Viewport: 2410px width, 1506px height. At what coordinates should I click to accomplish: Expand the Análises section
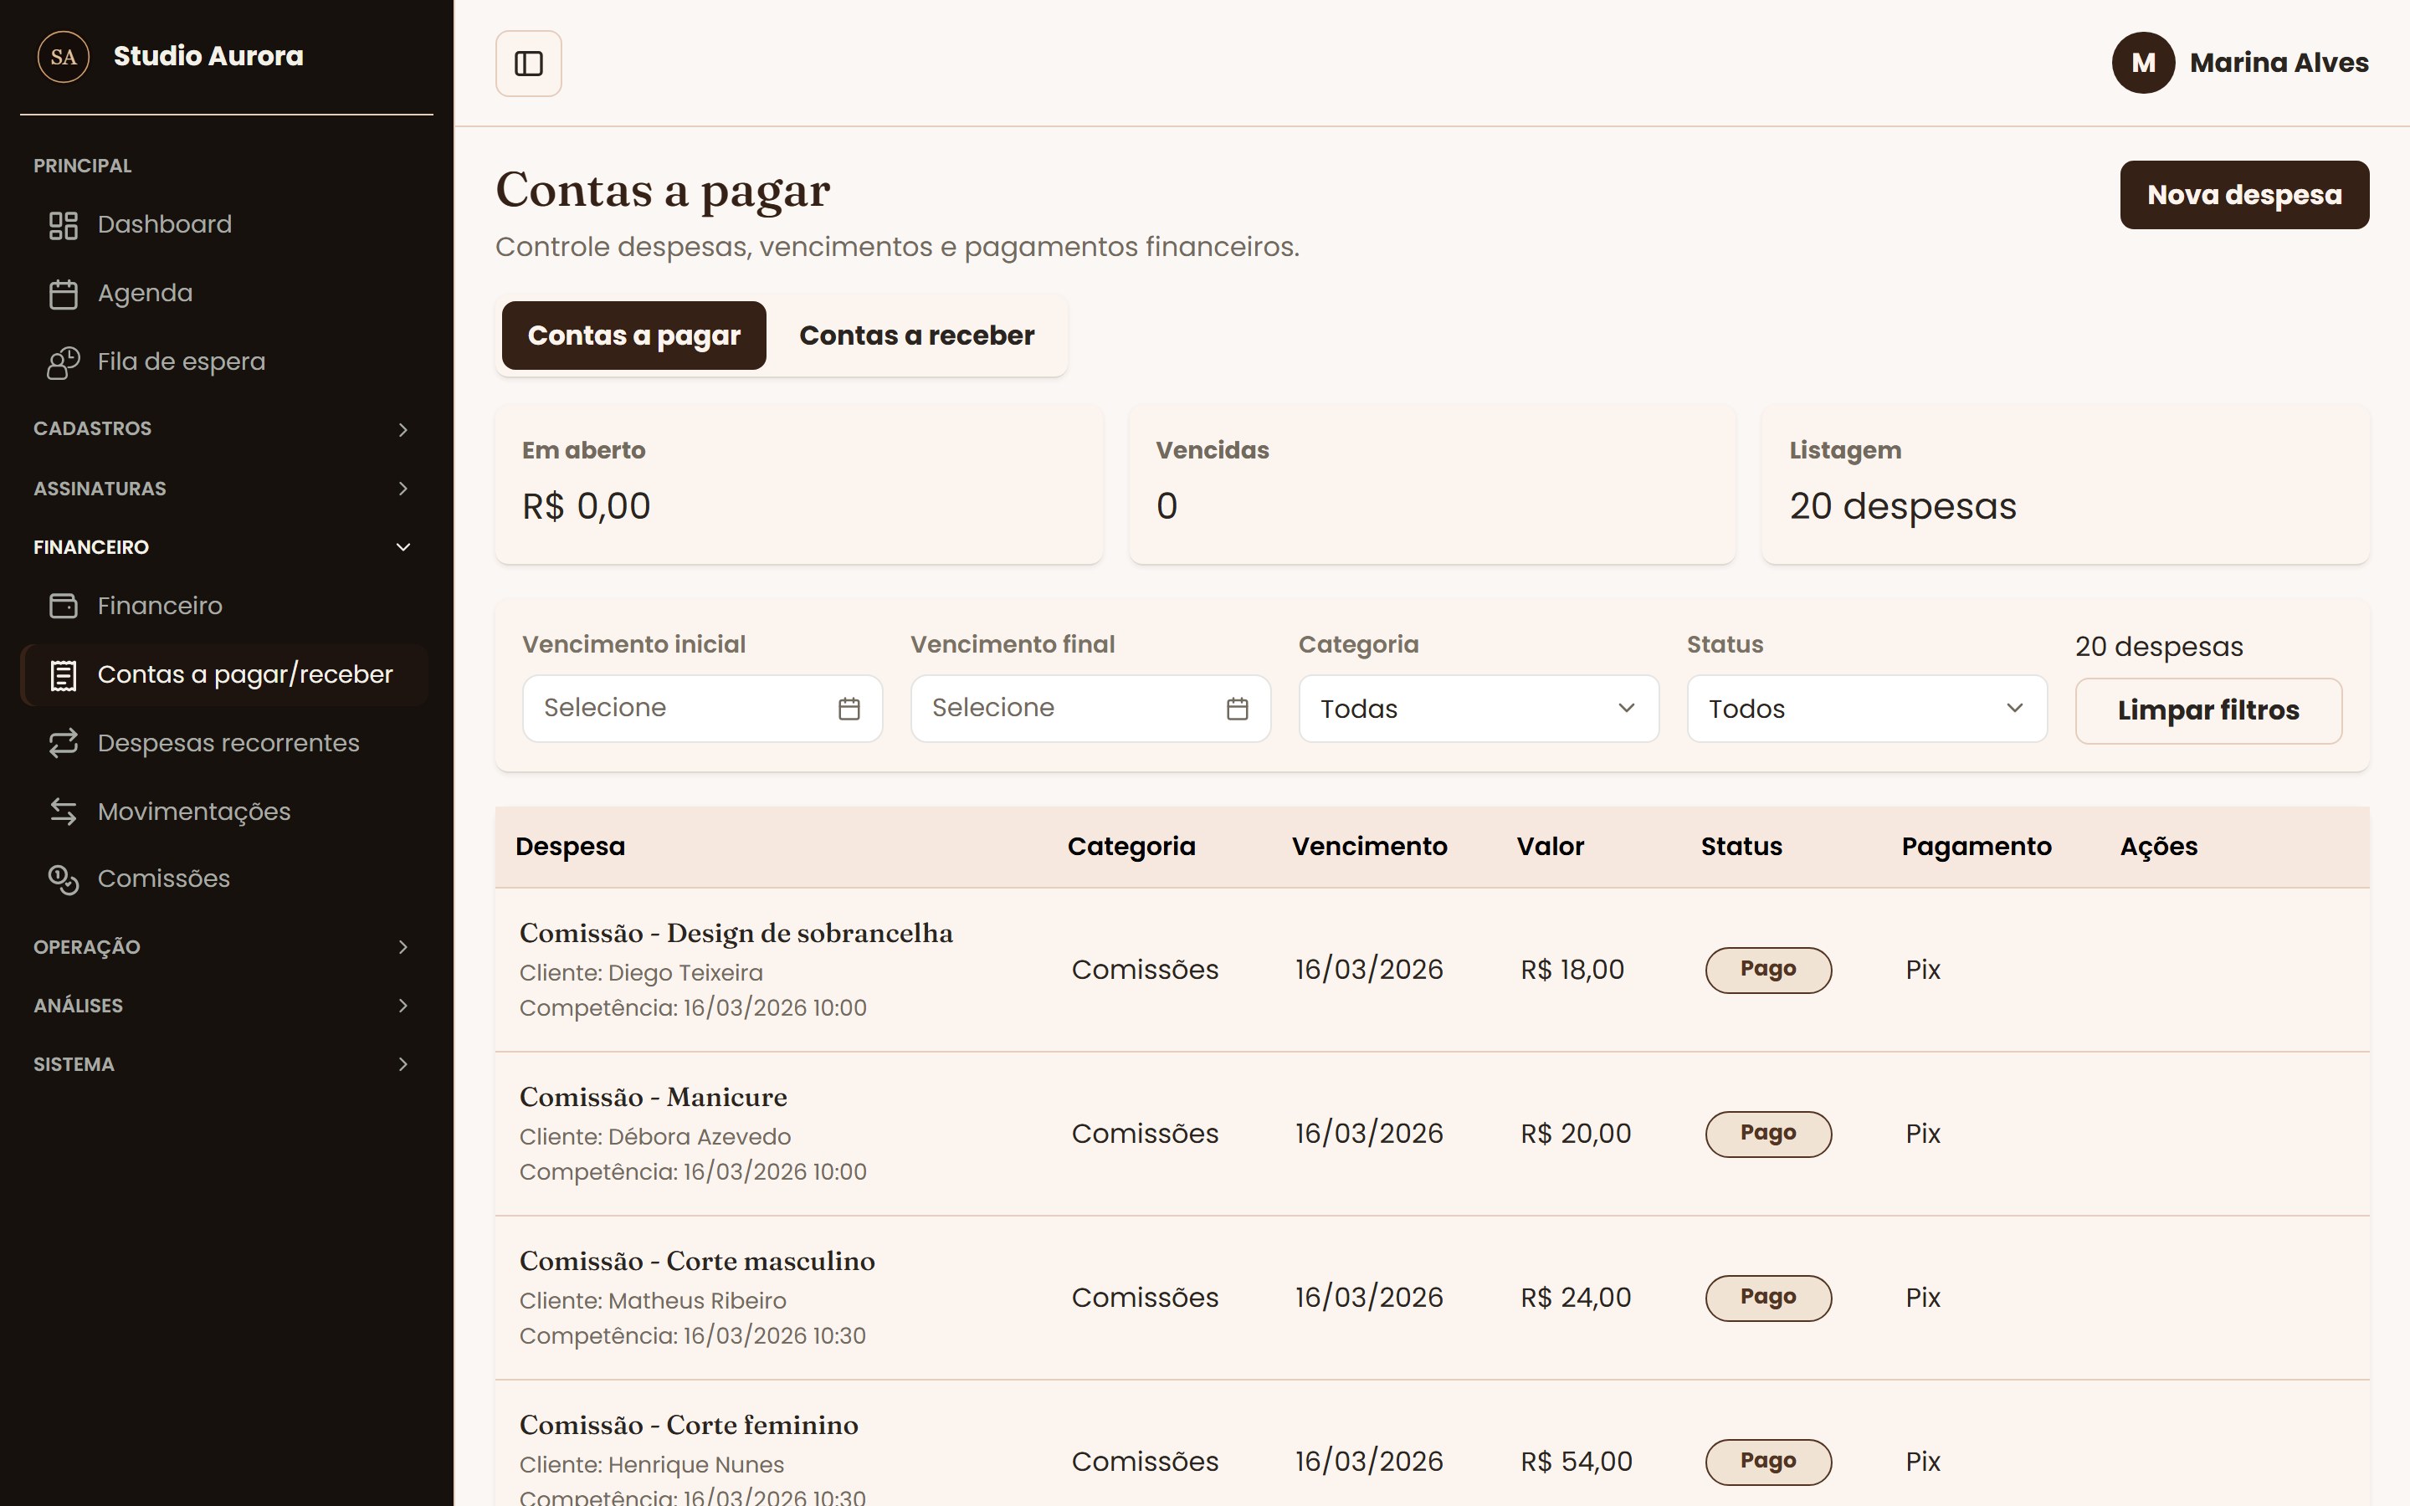(225, 1006)
